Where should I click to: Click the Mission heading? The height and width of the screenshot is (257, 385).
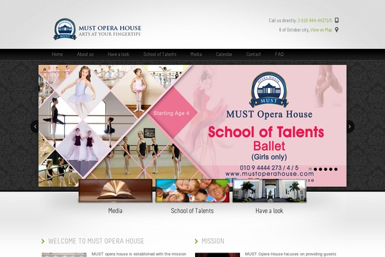click(213, 241)
